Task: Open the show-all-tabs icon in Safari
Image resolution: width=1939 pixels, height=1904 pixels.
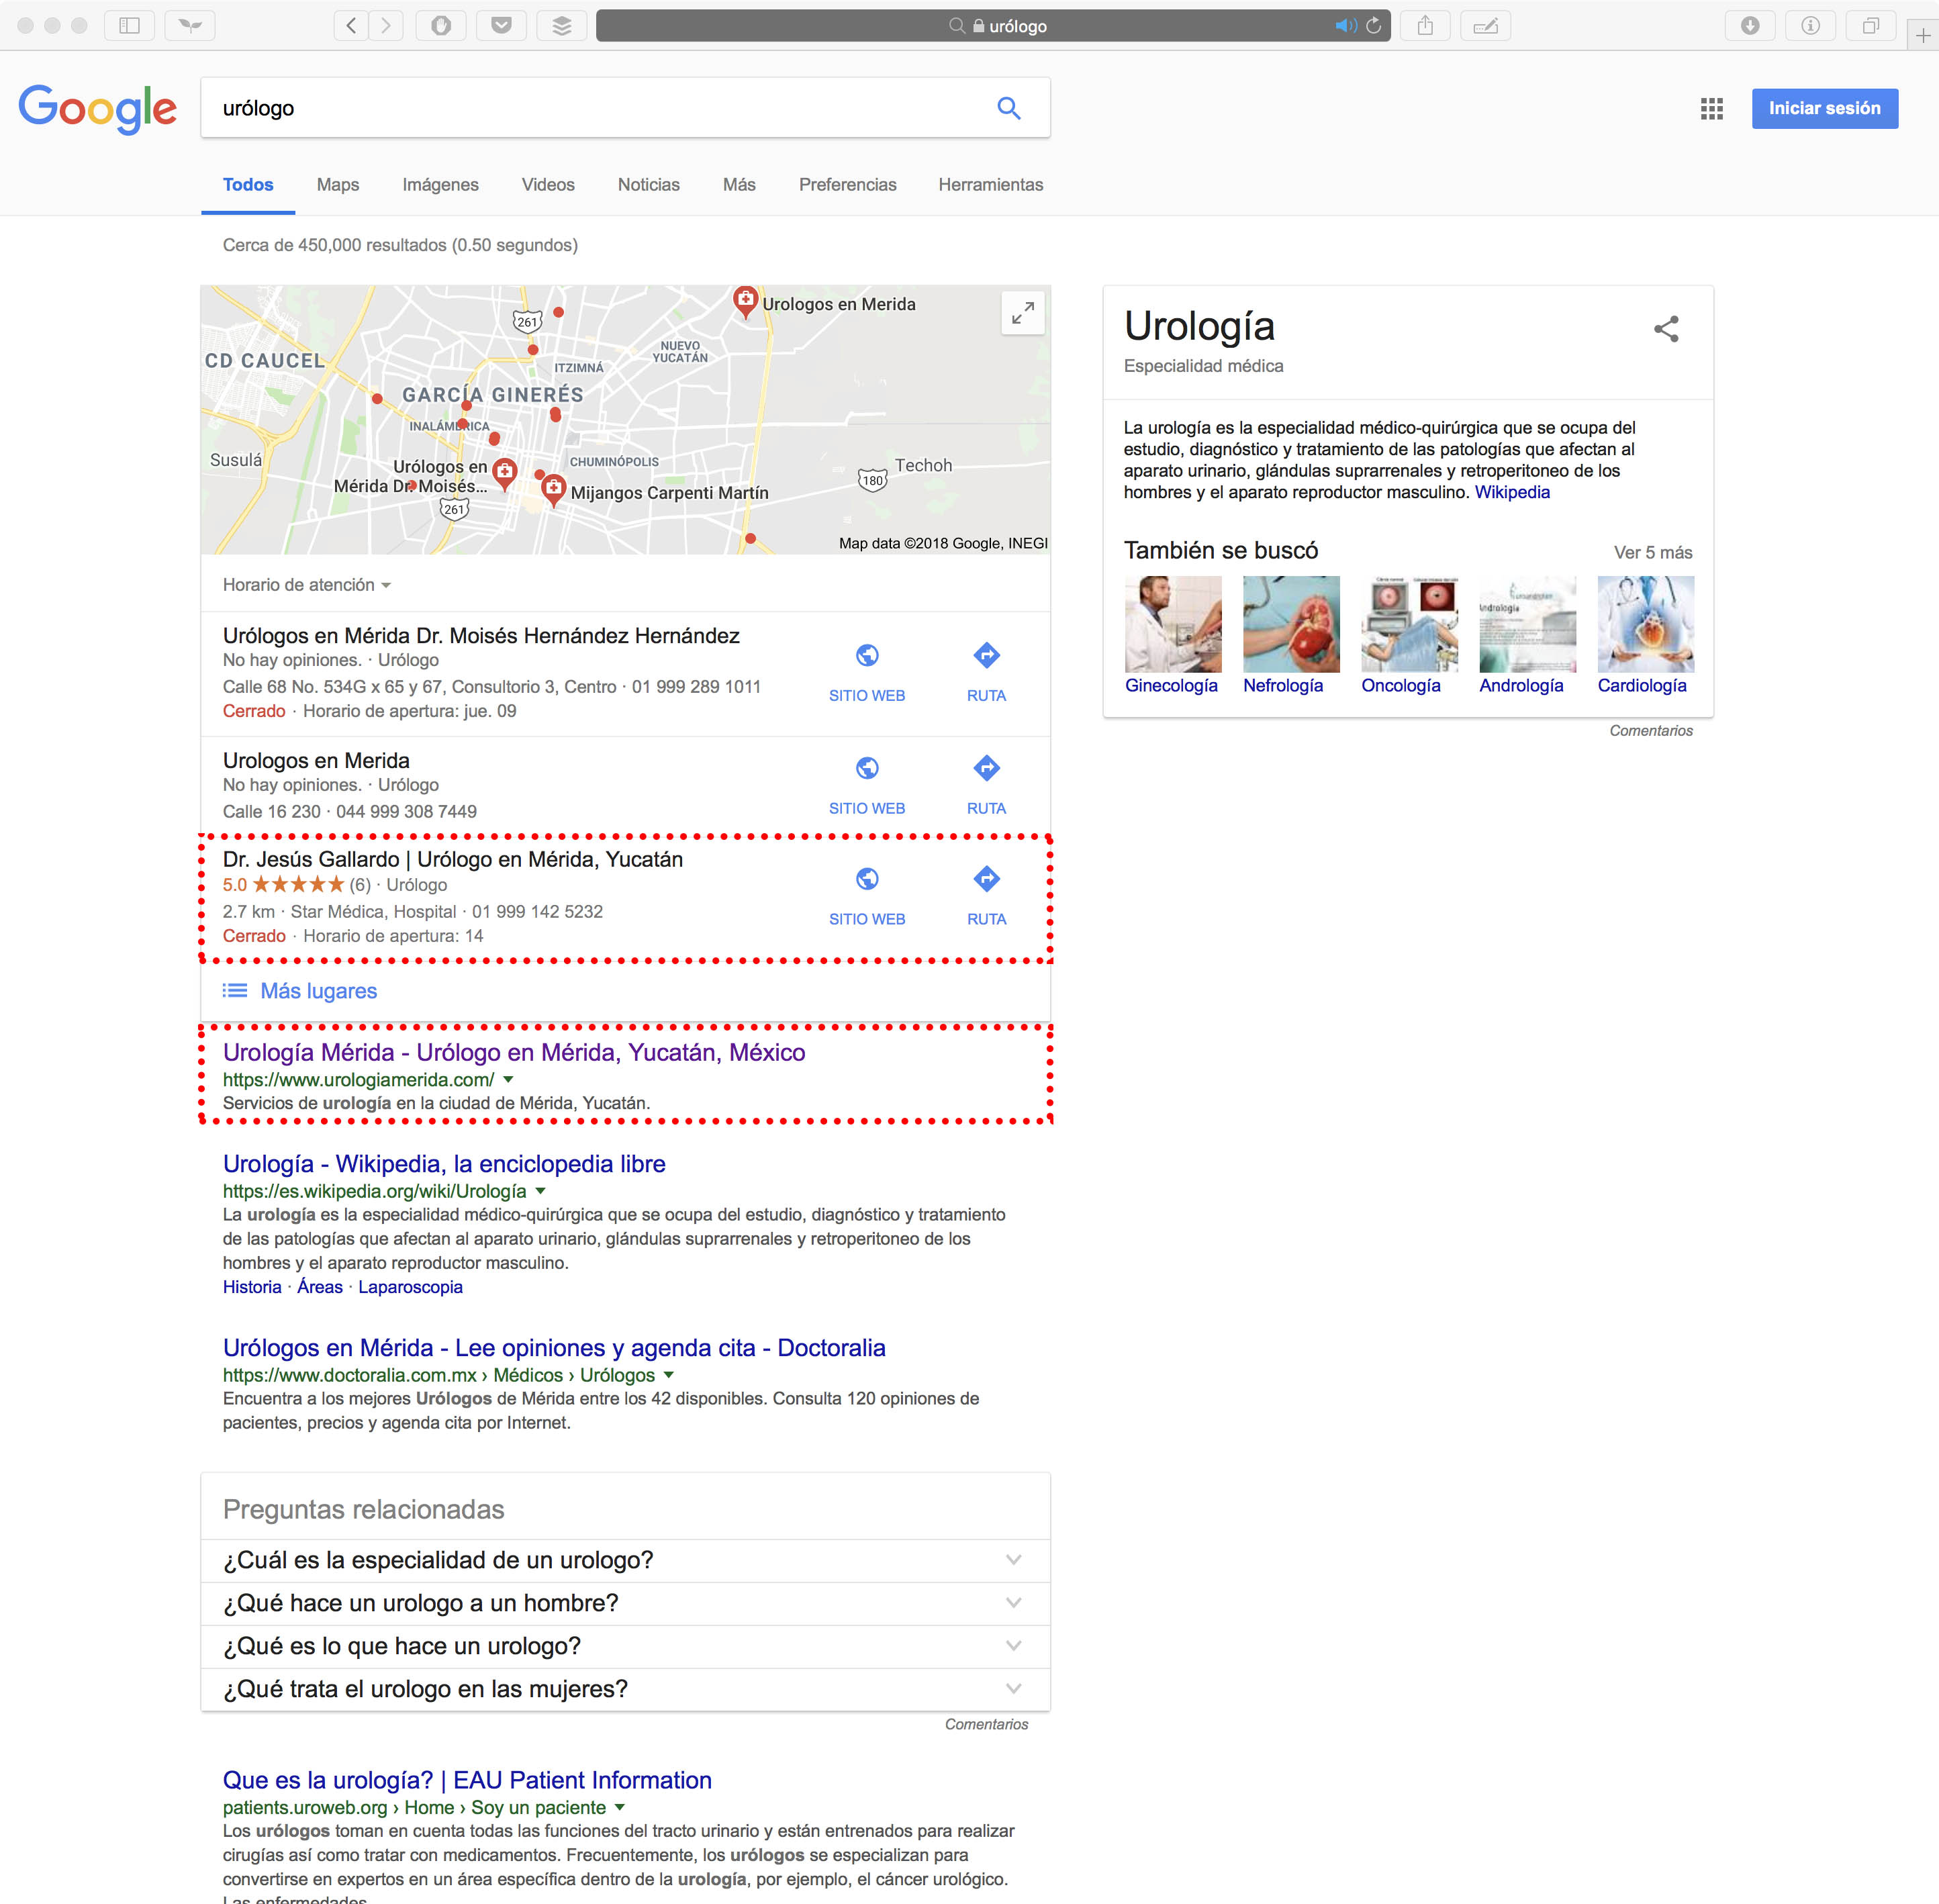Action: click(1871, 26)
